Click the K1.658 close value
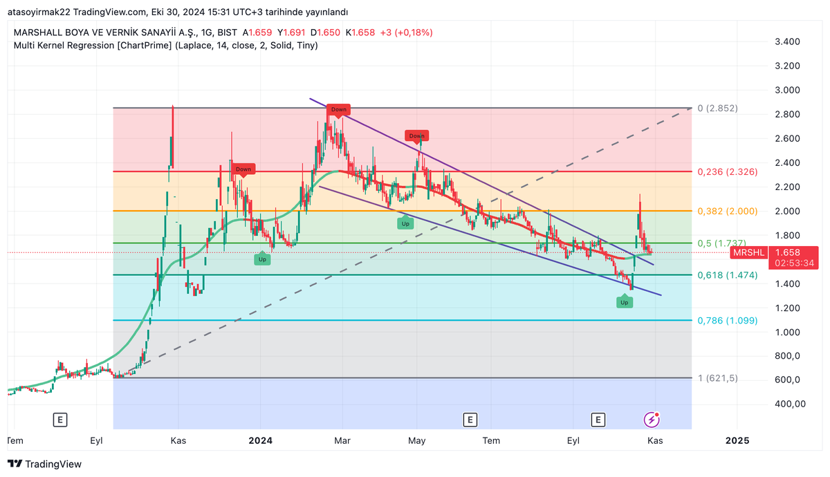The height and width of the screenshot is (477, 830). click(x=360, y=32)
